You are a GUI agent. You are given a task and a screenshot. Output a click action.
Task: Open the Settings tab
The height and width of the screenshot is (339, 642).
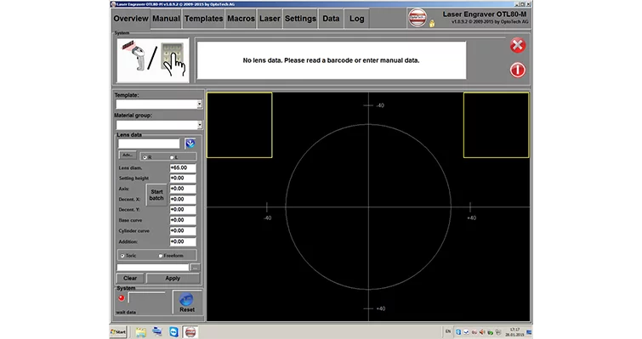[300, 19]
